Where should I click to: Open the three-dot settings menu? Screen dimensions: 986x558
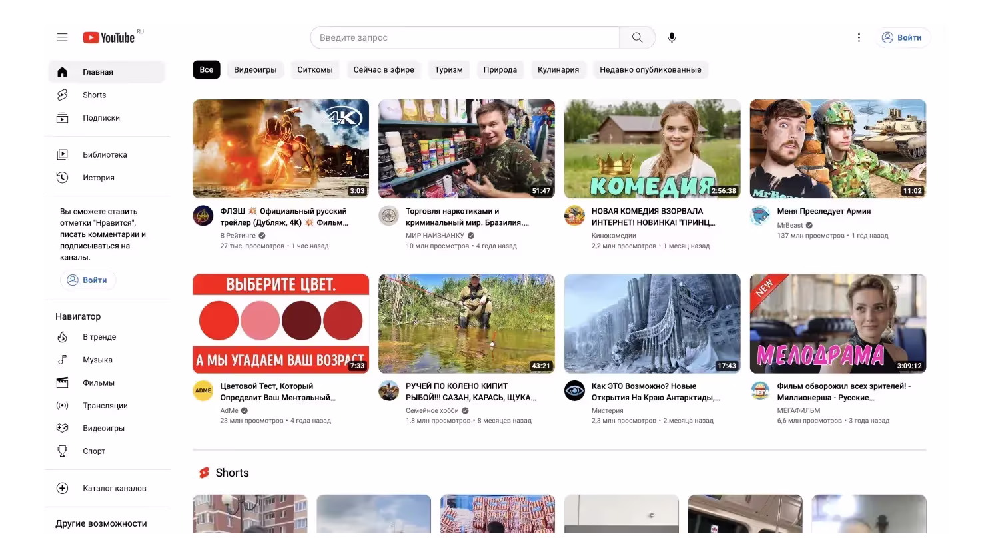click(859, 37)
